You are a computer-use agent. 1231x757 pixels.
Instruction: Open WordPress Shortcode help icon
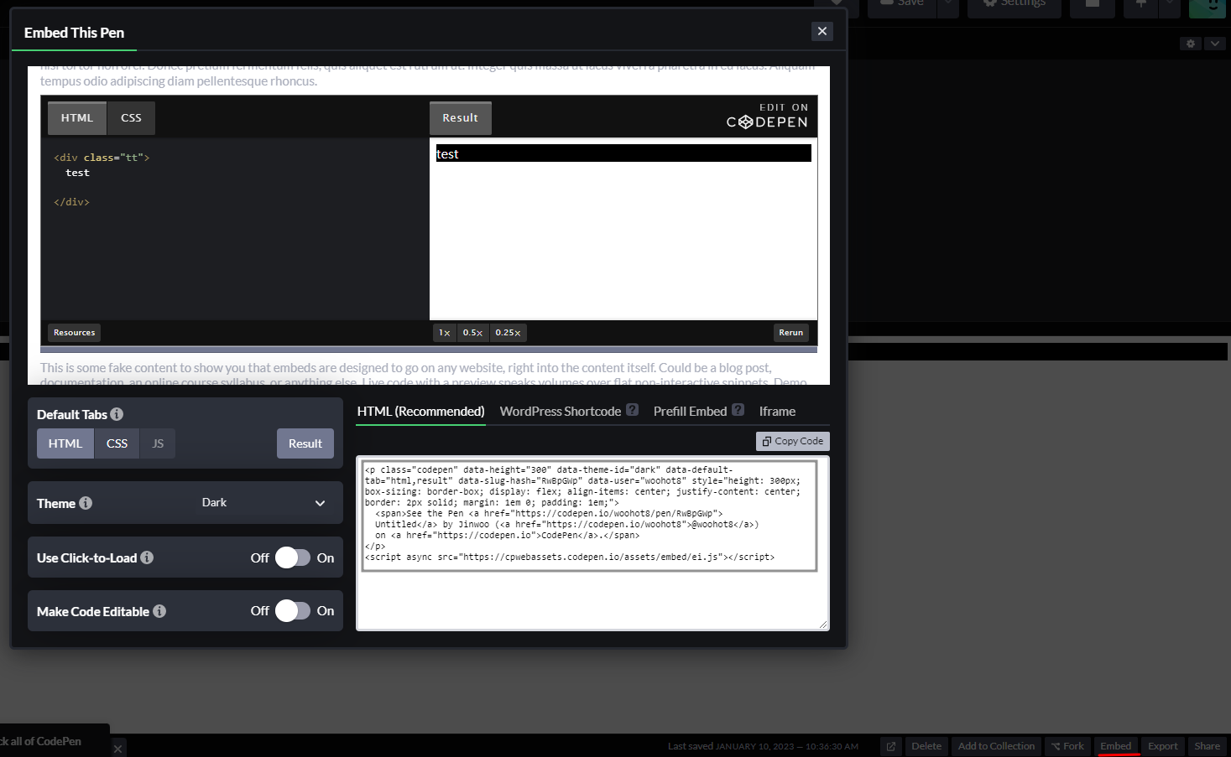coord(633,410)
